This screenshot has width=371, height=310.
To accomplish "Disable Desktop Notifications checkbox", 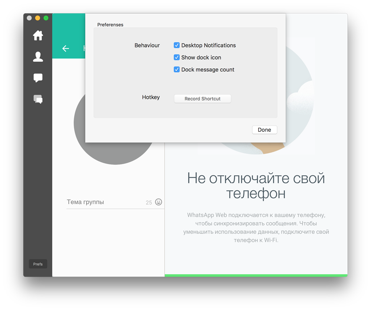I will coord(177,45).
